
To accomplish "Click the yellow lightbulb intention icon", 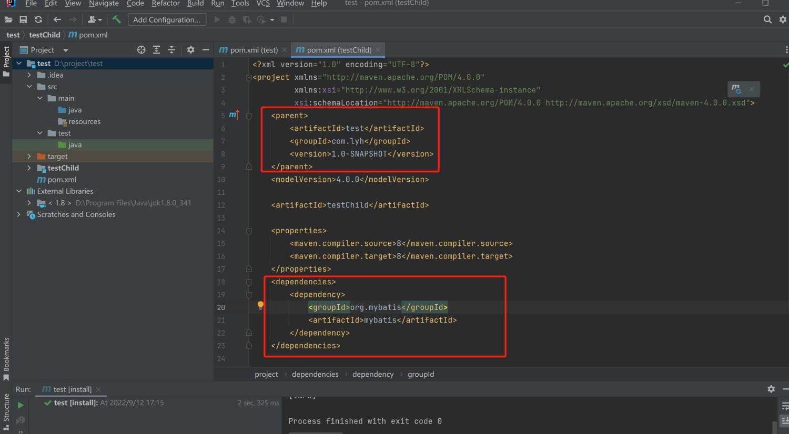I will click(260, 305).
